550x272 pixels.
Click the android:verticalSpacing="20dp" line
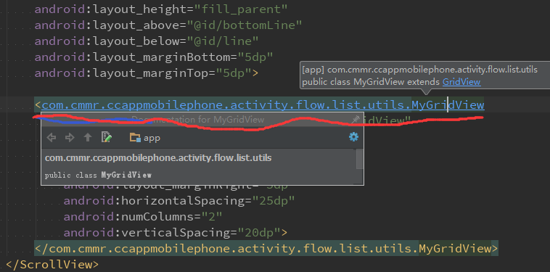coord(176,232)
